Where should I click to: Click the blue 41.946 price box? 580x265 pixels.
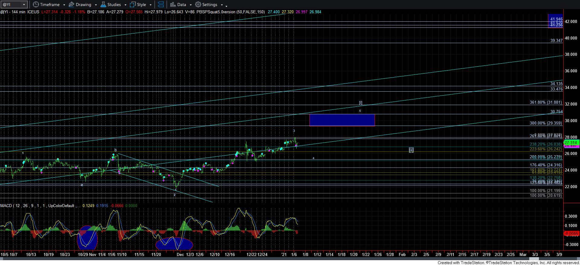tap(555, 21)
